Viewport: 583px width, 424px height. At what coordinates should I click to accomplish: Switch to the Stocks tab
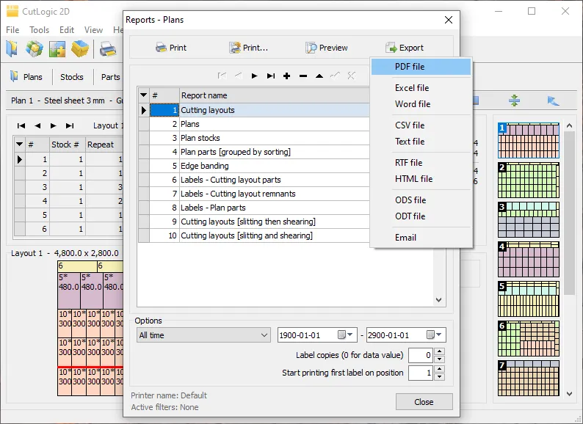pyautogui.click(x=71, y=77)
